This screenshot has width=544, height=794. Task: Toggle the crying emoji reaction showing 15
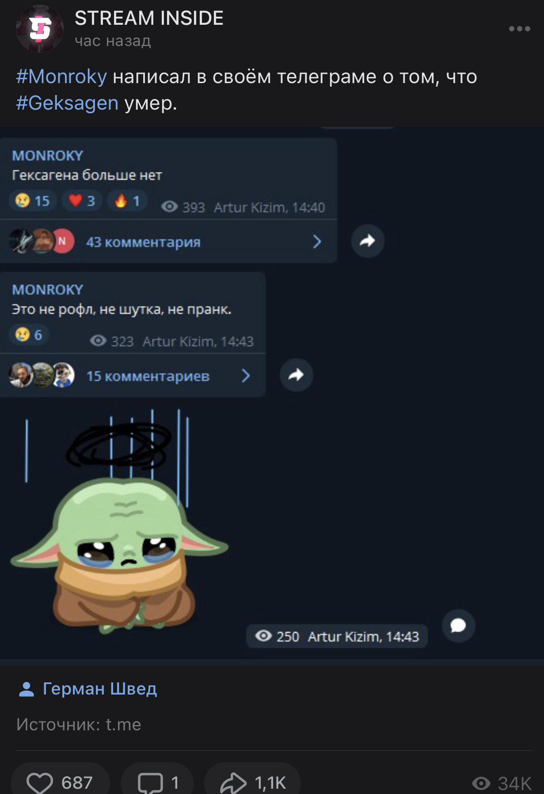33,201
